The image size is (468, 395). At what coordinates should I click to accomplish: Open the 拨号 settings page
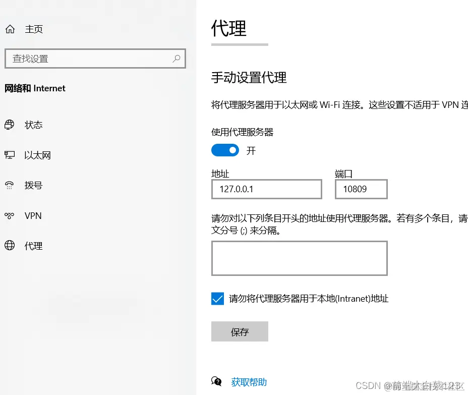pos(33,186)
